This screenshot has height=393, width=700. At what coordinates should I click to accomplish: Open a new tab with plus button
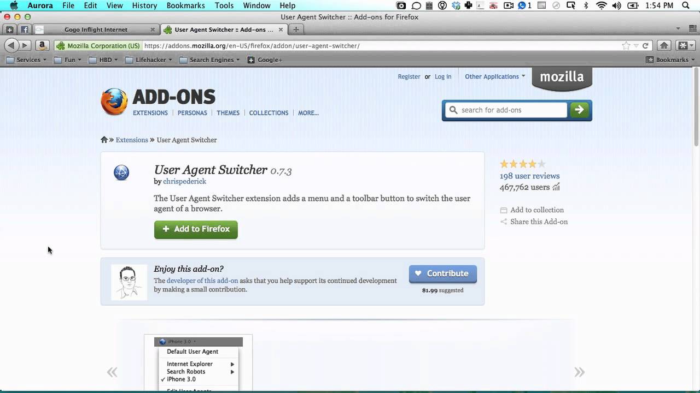pos(296,29)
